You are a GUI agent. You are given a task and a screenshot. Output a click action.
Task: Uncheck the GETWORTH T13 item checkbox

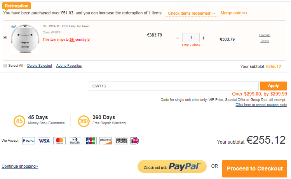tap(5, 37)
